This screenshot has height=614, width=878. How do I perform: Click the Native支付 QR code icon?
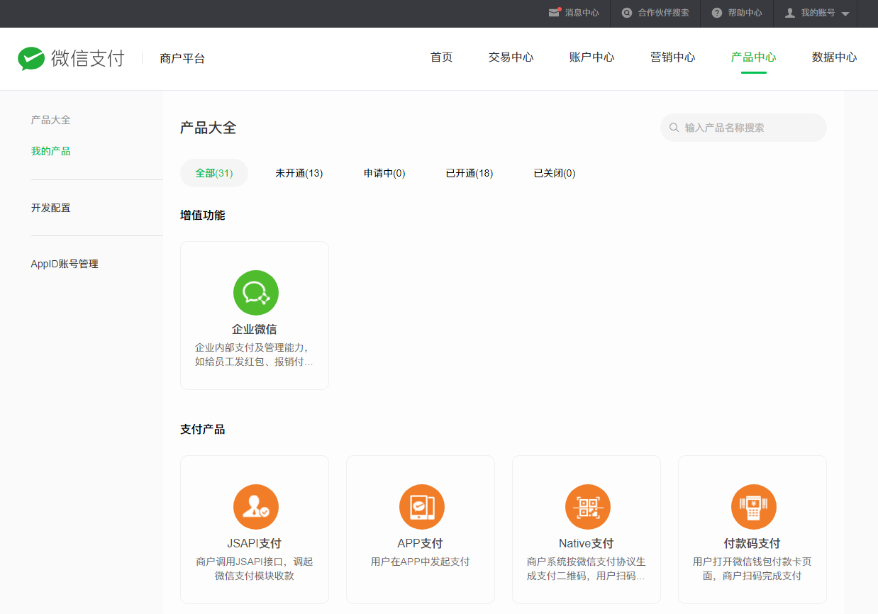[588, 507]
